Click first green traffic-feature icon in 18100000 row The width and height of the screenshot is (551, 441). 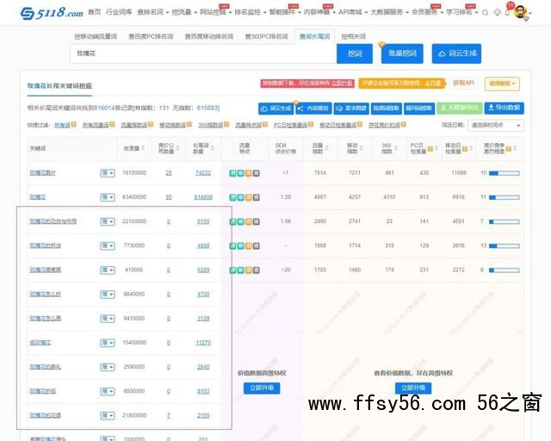pos(232,173)
